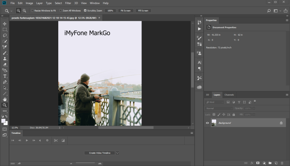The image size is (290, 166).
Task: Expand the Create Video Timeline options arrow
Action: click(118, 153)
